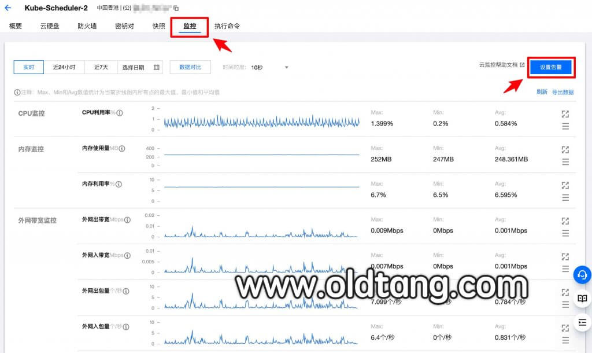This screenshot has height=353, width=592.
Task: Switch to the 防火墙 tab
Action: [x=87, y=27]
